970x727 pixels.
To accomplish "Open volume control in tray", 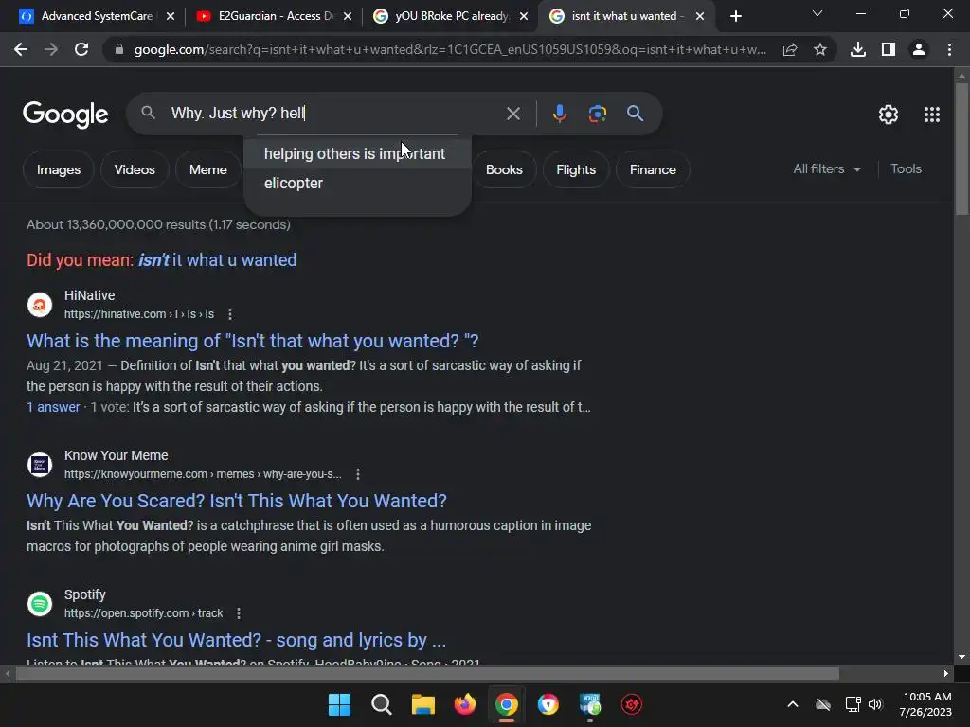I will (x=874, y=704).
